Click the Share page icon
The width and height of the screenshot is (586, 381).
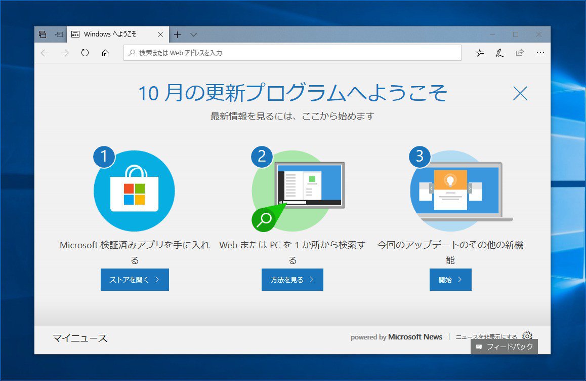pos(520,53)
